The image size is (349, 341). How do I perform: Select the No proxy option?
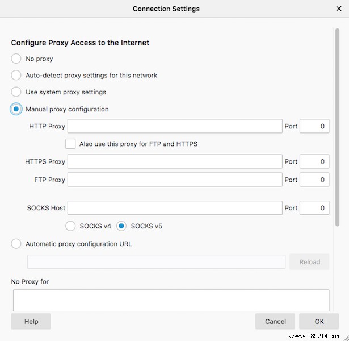click(16, 59)
